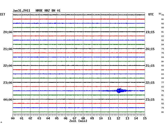Viewport: 165px width, 125px height.
Task: Click the 08 minute axis tick label
Action: 83,118
